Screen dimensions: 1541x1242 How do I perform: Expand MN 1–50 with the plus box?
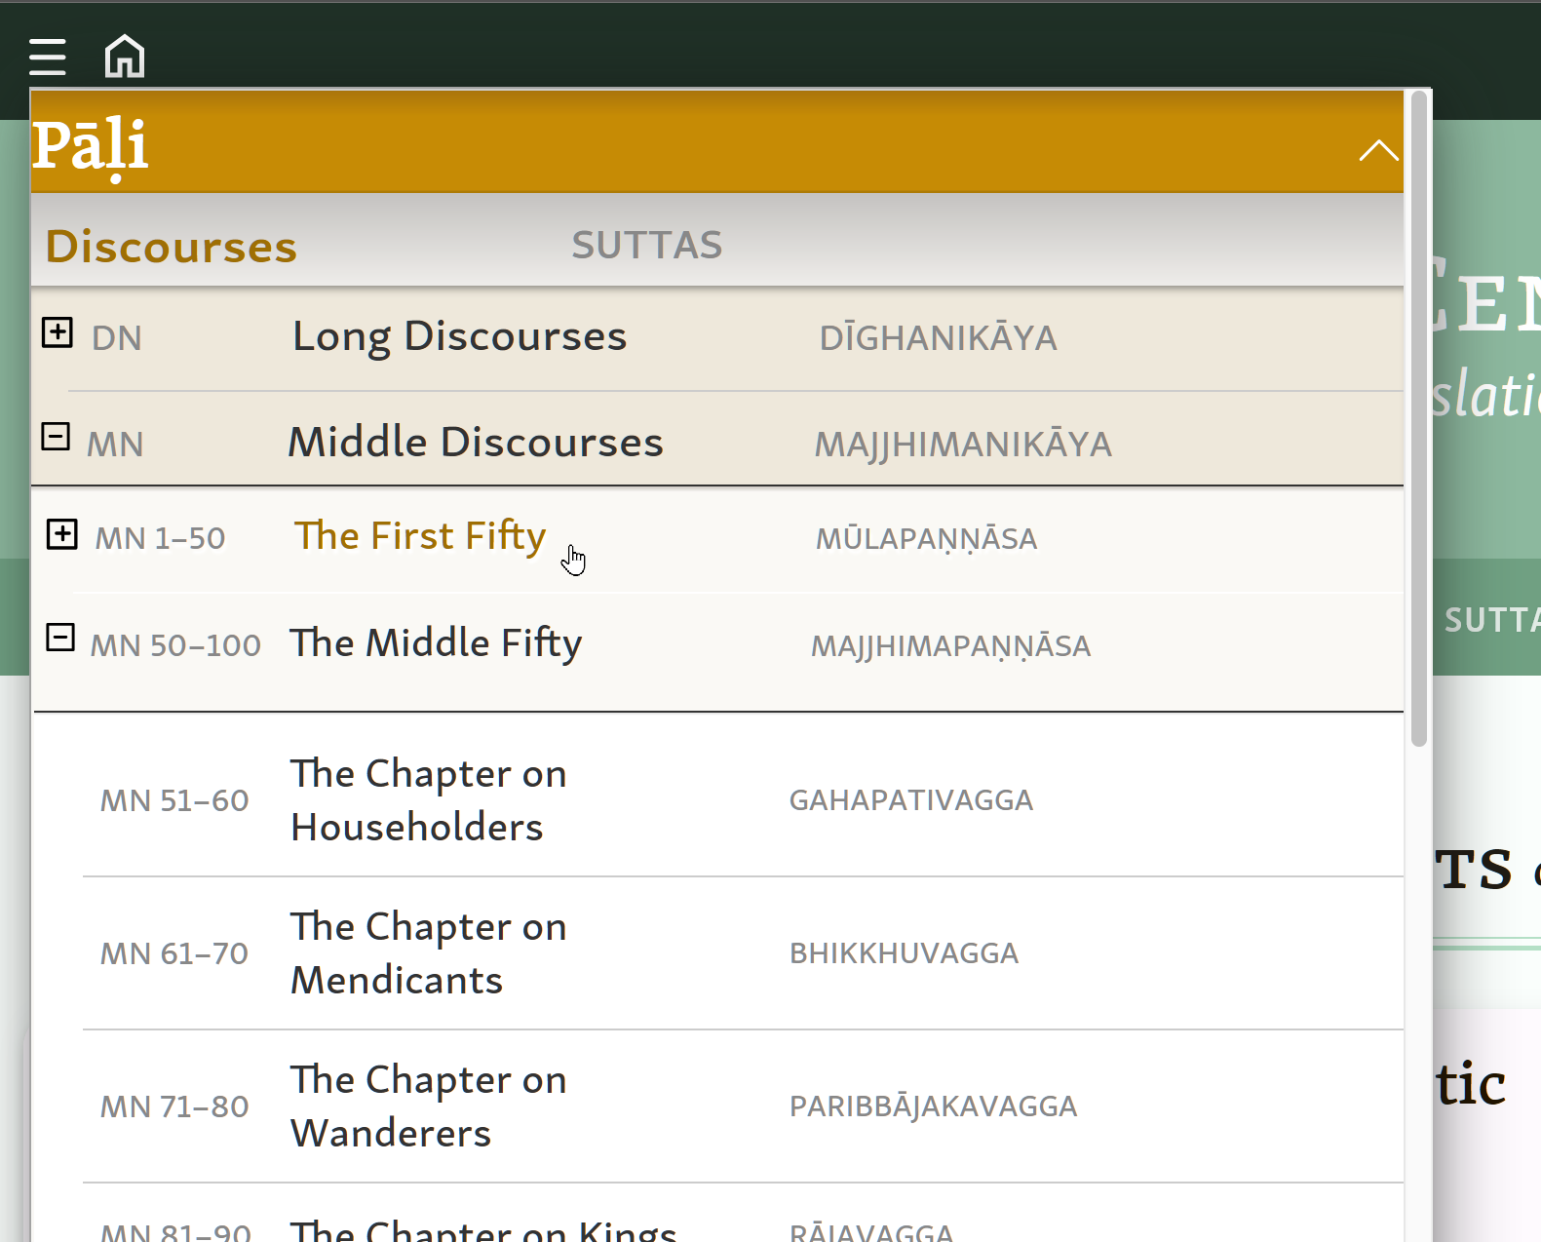62,533
